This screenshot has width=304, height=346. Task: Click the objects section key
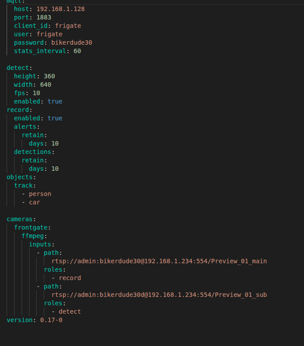point(19,177)
